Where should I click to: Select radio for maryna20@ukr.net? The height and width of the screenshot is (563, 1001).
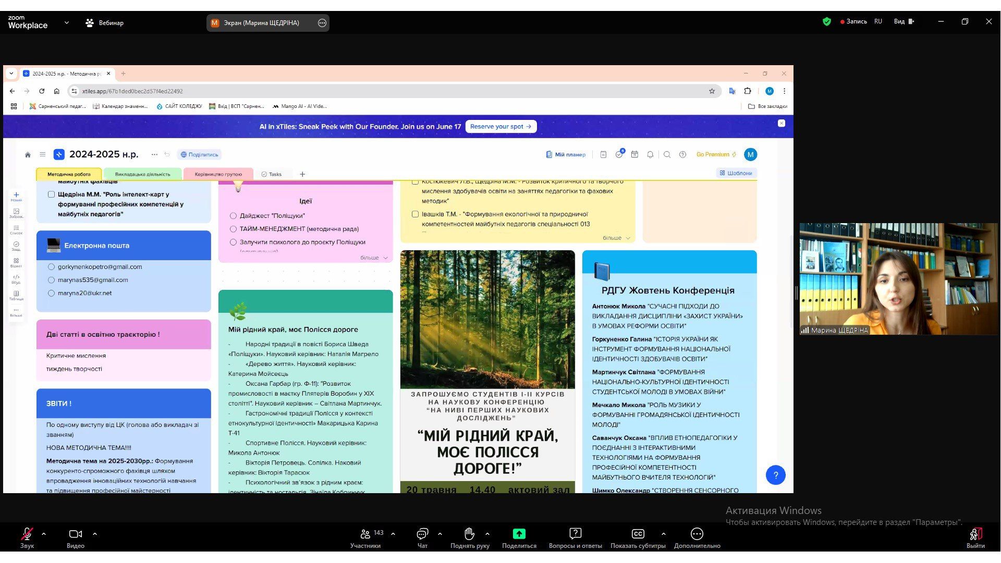click(51, 293)
